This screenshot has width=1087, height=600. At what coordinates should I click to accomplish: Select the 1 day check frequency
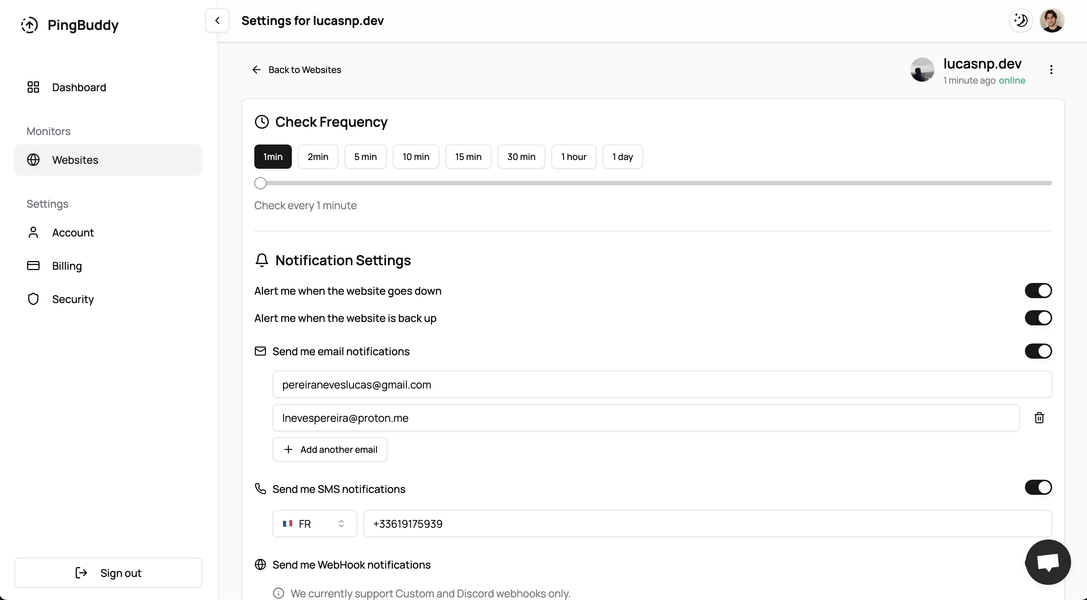coord(623,157)
